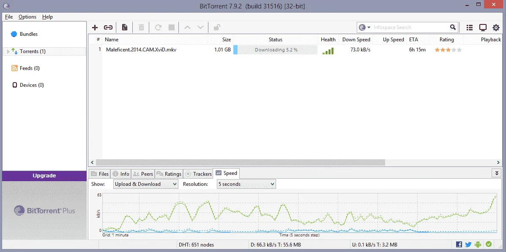
Task: Collapse detail pane with double-chevron button
Action: (497, 173)
